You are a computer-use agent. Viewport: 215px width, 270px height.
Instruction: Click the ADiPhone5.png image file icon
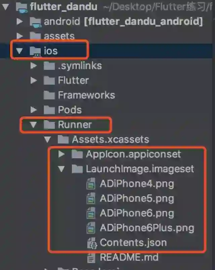point(91,198)
